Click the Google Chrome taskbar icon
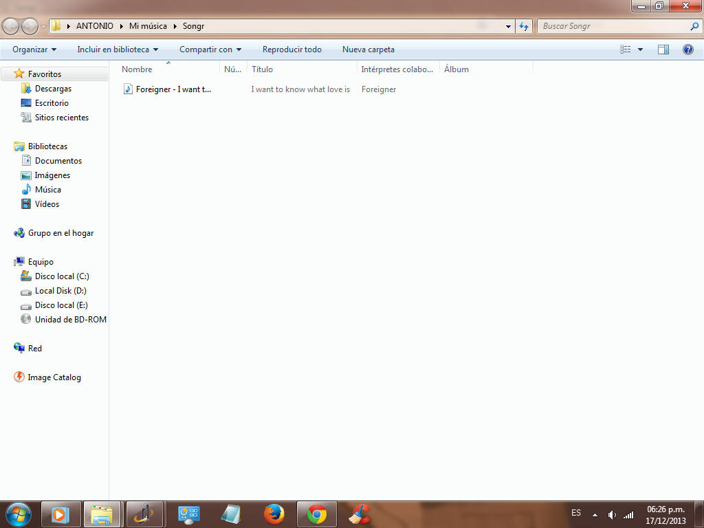The image size is (704, 528). tap(317, 514)
